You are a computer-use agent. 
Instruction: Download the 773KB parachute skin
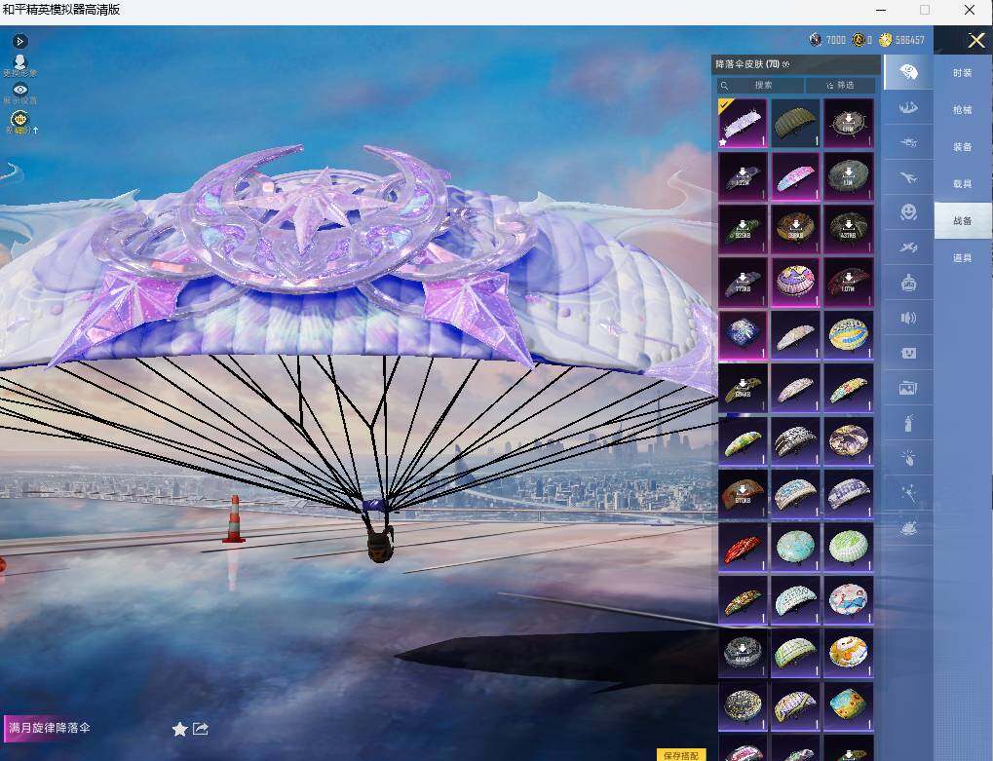click(743, 283)
